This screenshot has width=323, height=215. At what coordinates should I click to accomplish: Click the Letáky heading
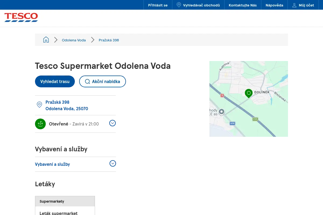pos(45,184)
